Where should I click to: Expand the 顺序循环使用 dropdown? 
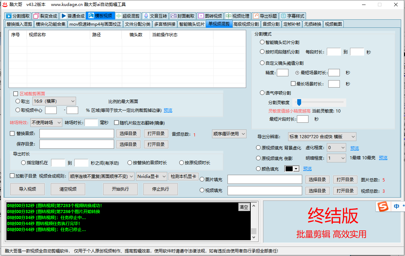(x=229, y=134)
